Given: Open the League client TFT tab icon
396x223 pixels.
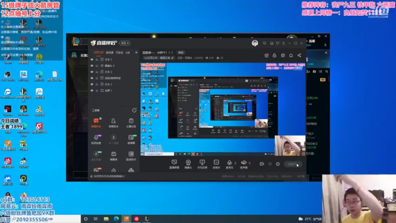Looking at the screenshot, I should point(74,55).
